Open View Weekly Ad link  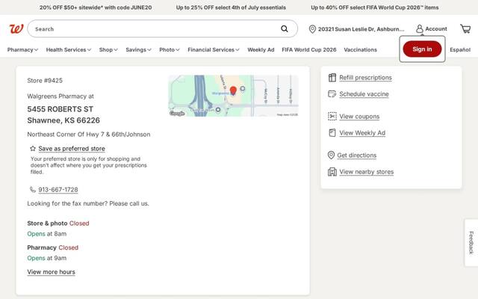point(362,133)
